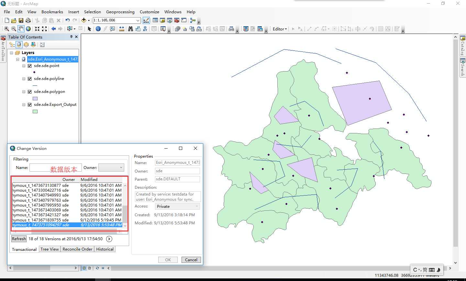Open the map scale dropdown
This screenshot has width=466, height=281.
coord(138,20)
